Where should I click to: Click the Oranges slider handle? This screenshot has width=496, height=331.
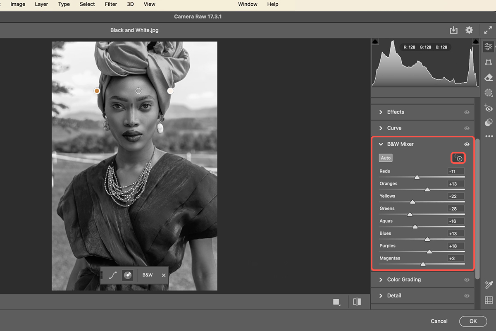(427, 189)
